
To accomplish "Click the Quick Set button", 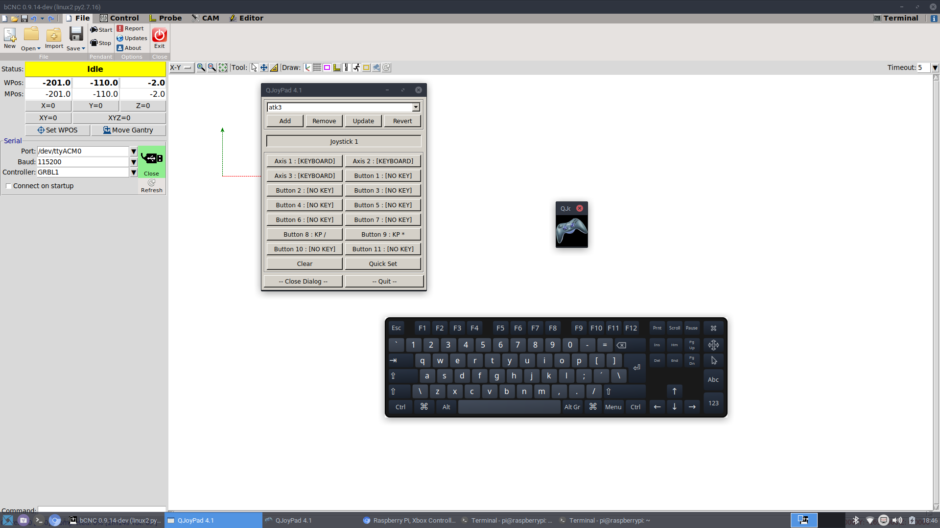I will [383, 264].
